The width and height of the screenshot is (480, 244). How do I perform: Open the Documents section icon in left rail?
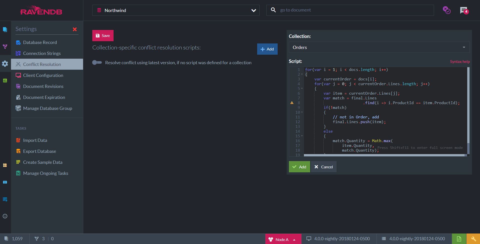point(5,29)
